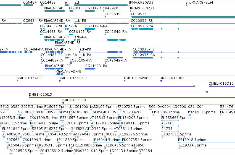
Task: Select the CG14483 gene label
Action: pyautogui.click(x=48, y=2)
